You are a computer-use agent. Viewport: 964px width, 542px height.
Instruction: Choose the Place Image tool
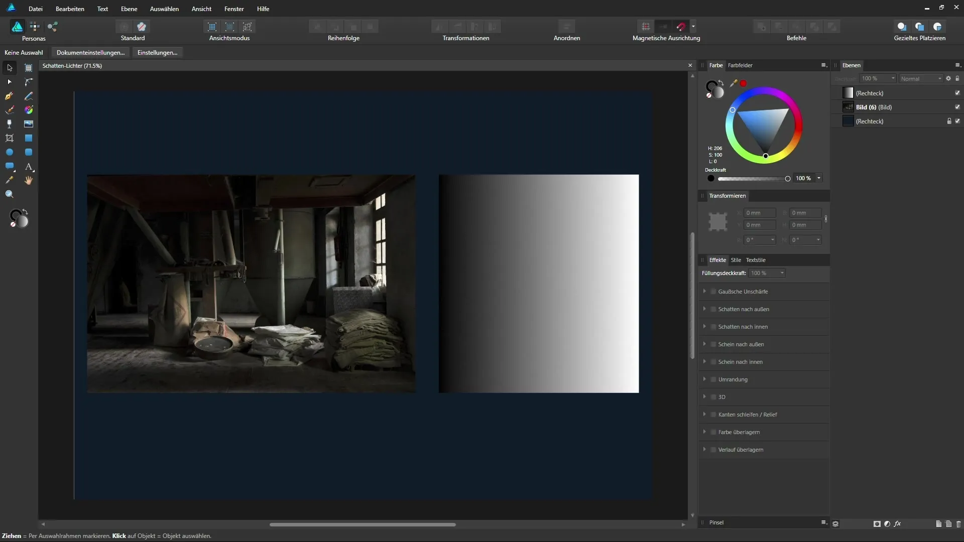tap(29, 124)
